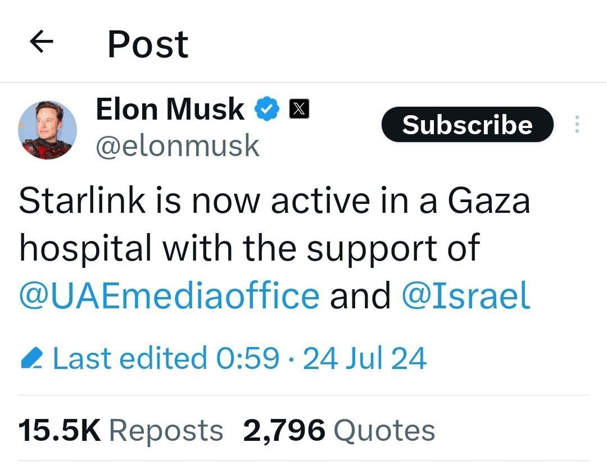This screenshot has width=607, height=465.
Task: Open the @UAEmediaoffice mention link
Action: click(169, 296)
